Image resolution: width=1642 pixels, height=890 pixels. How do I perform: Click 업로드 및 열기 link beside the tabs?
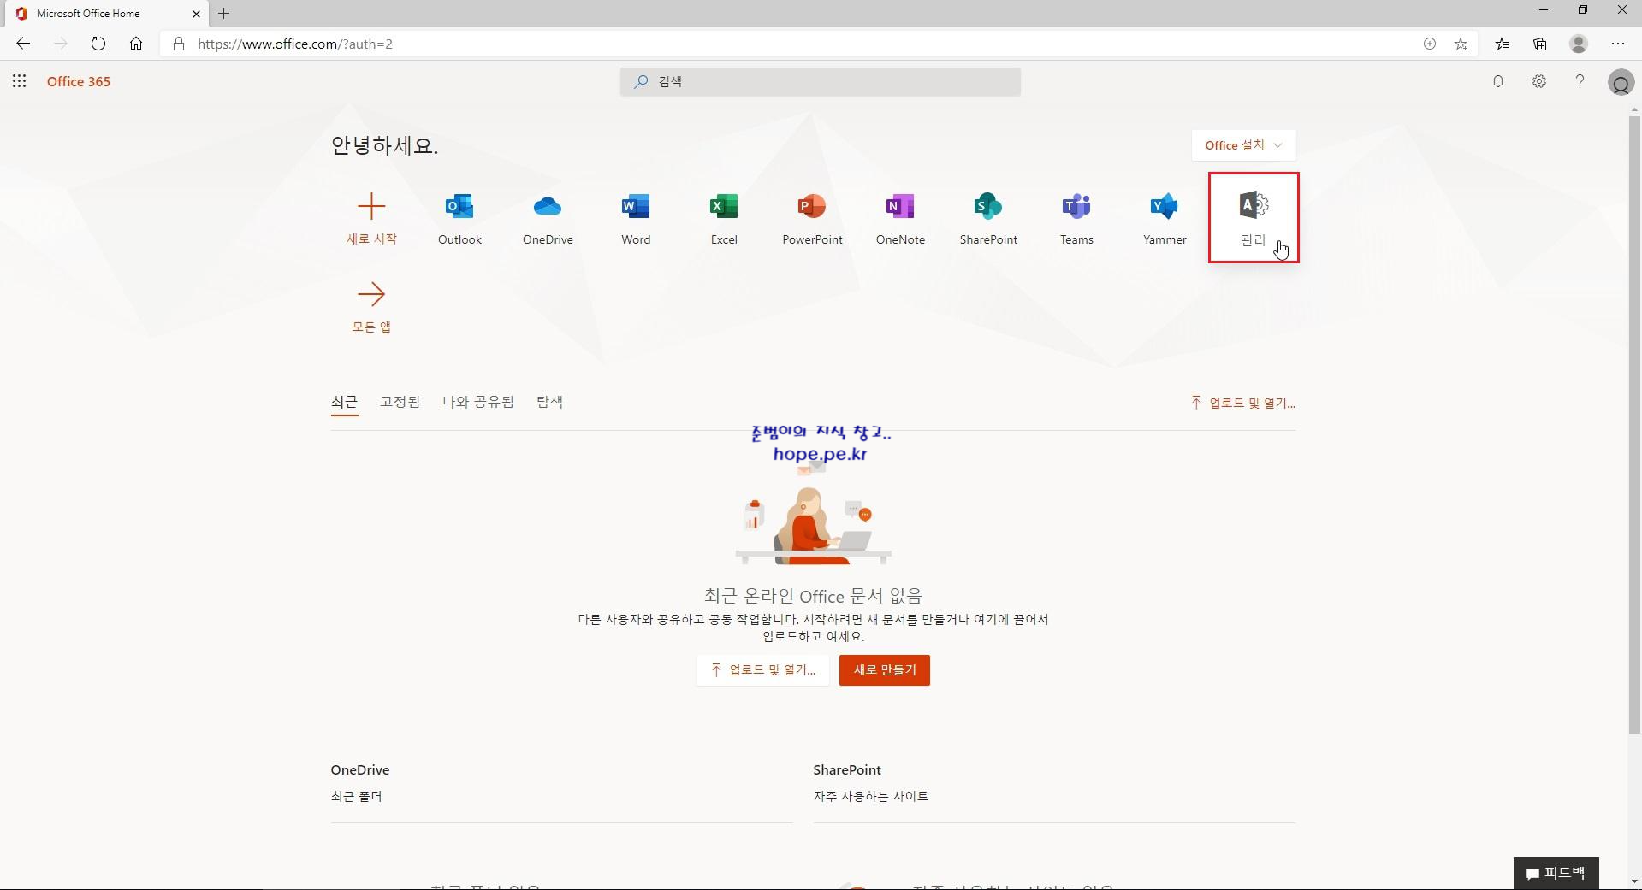[1242, 403]
